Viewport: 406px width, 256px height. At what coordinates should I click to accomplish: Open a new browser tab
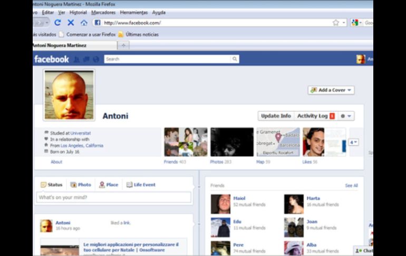tap(123, 45)
